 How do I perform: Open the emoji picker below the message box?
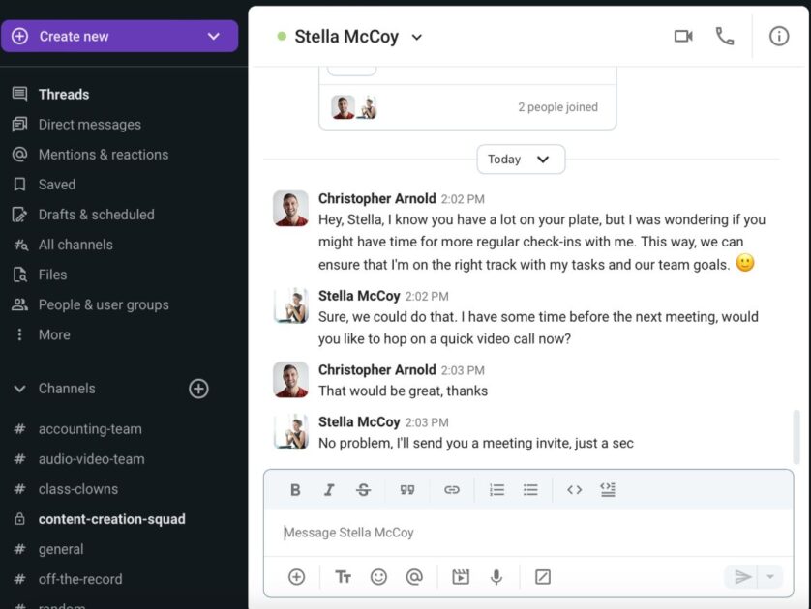378,576
